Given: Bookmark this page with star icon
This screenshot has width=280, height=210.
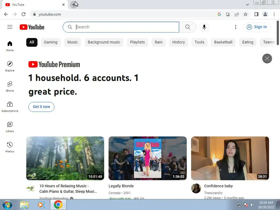Looking at the screenshot, I should pyautogui.click(x=246, y=14).
